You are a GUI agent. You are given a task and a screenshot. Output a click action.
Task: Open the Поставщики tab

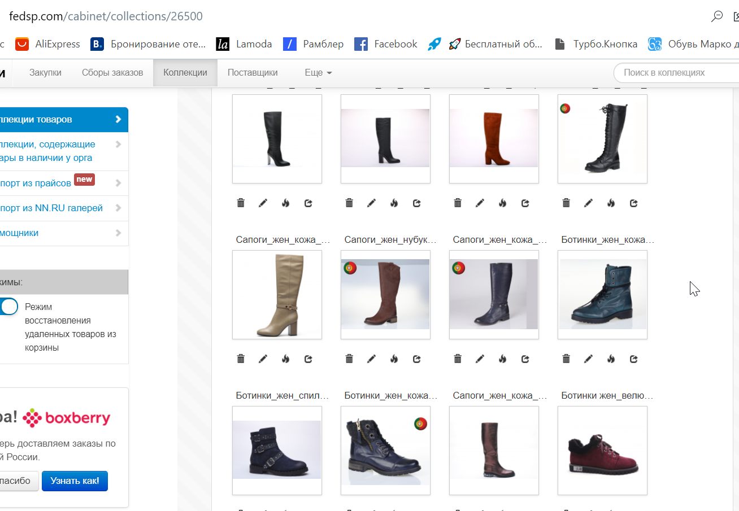253,72
